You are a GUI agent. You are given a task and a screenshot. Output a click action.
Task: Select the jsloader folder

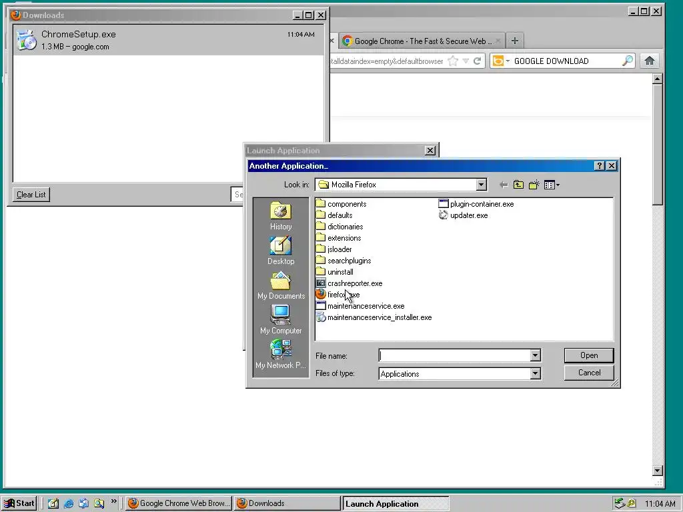click(x=334, y=249)
